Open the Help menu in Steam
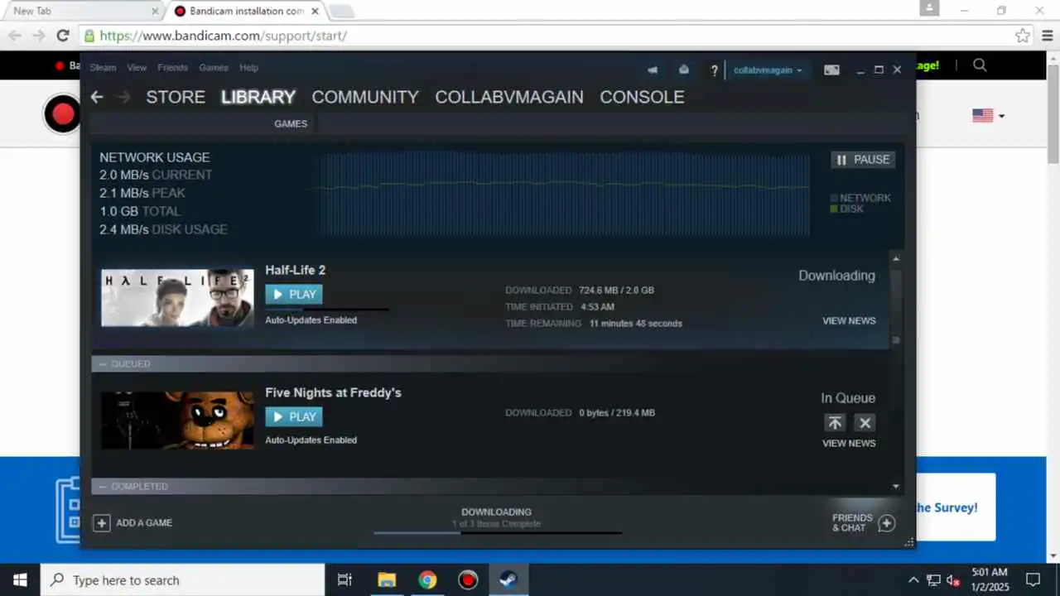Viewport: 1060px width, 596px height. [x=248, y=68]
